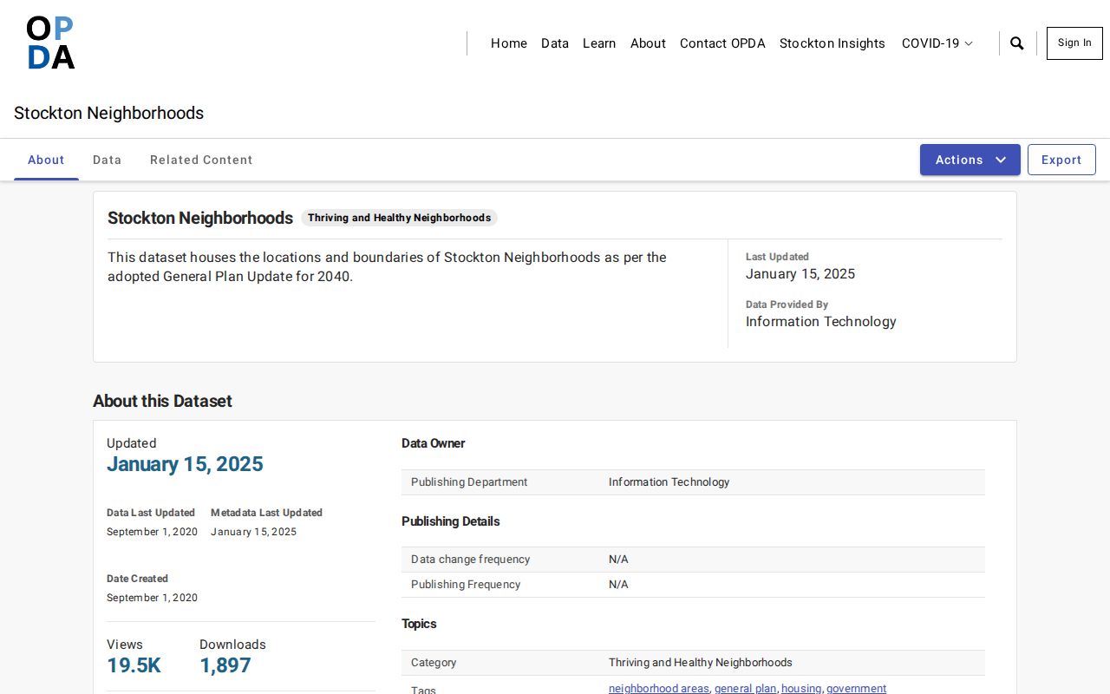Open the Data menu in navigation bar

coord(555,43)
